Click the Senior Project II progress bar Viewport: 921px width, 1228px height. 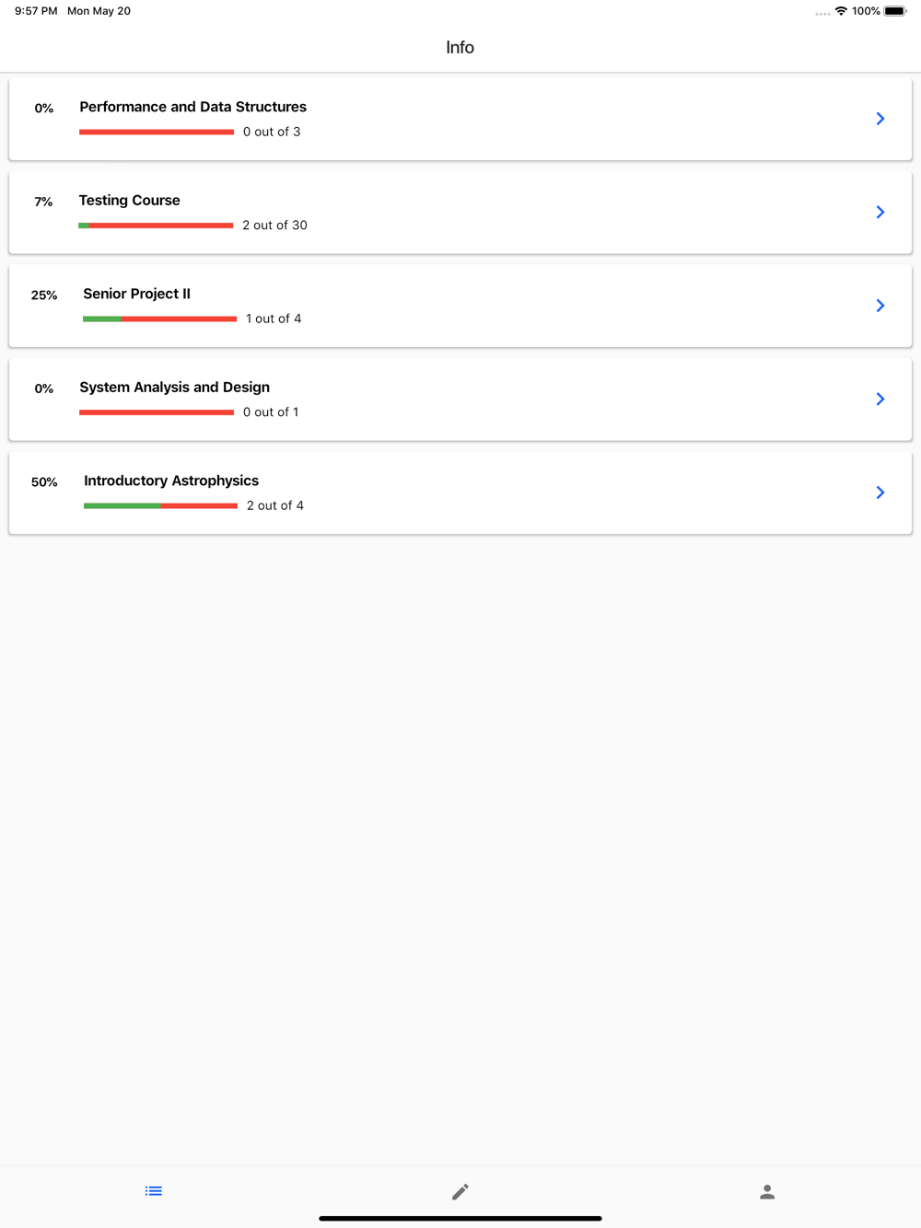[x=159, y=319]
